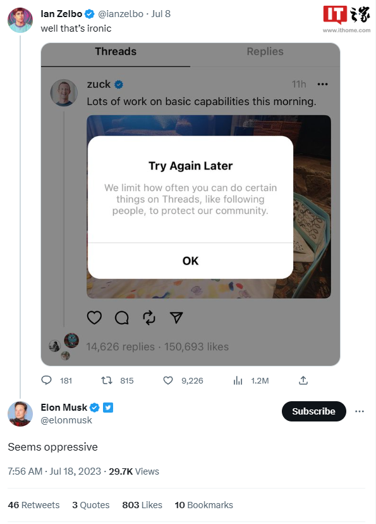Tap the repost arrows in the Threads post
This screenshot has height=524, width=376.
click(x=149, y=318)
